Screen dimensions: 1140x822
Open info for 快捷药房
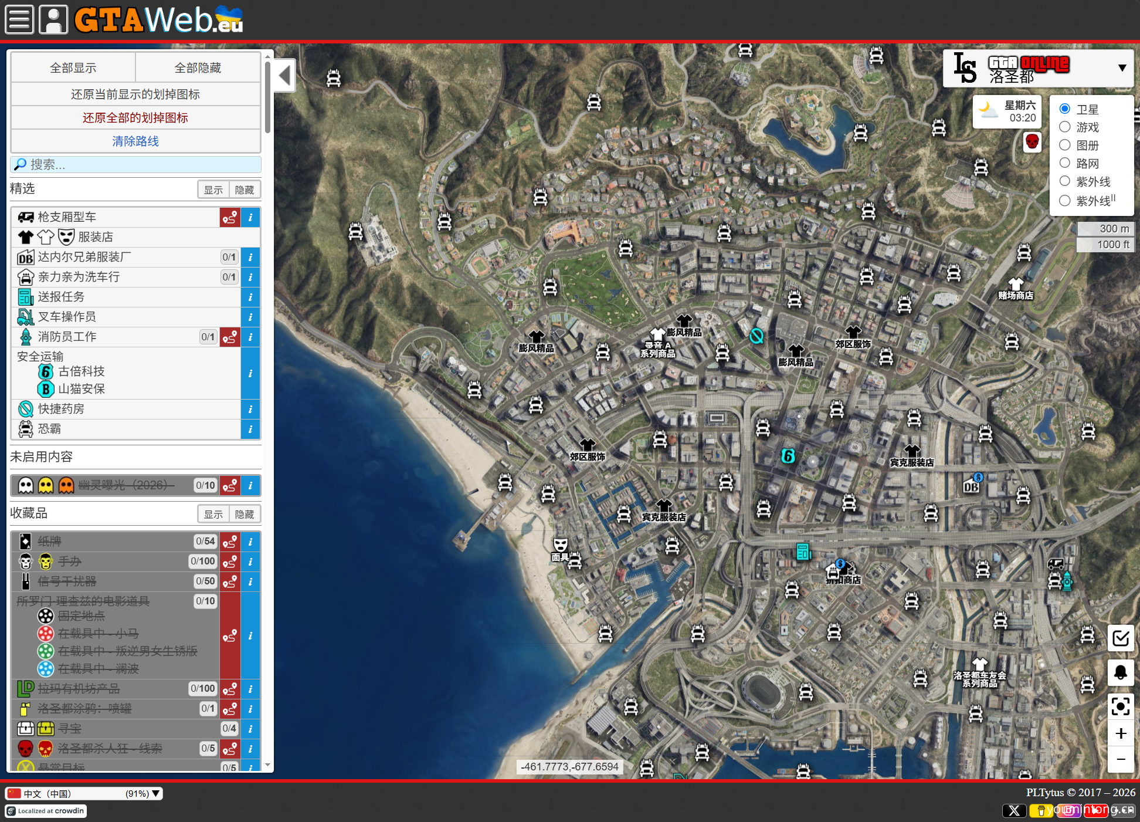coord(250,409)
